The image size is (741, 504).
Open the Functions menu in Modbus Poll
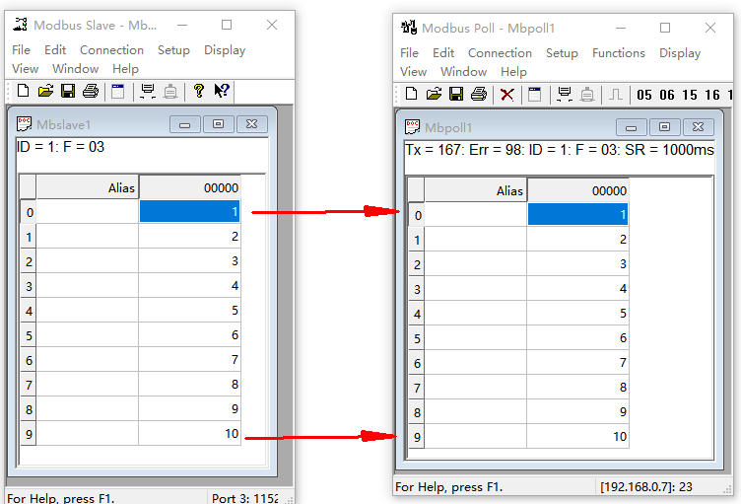click(618, 53)
